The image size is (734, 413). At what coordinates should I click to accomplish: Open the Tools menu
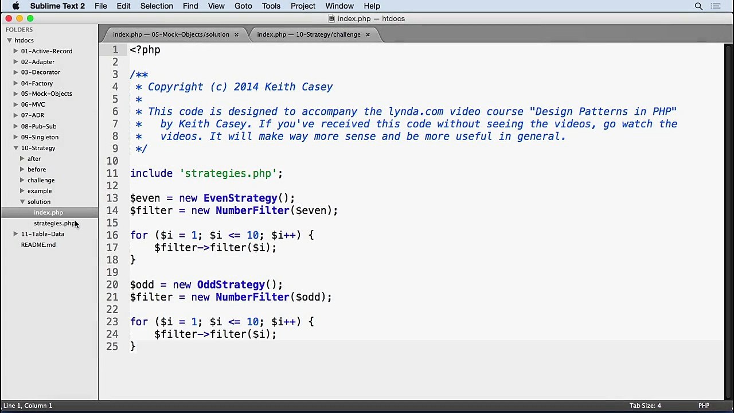click(271, 6)
